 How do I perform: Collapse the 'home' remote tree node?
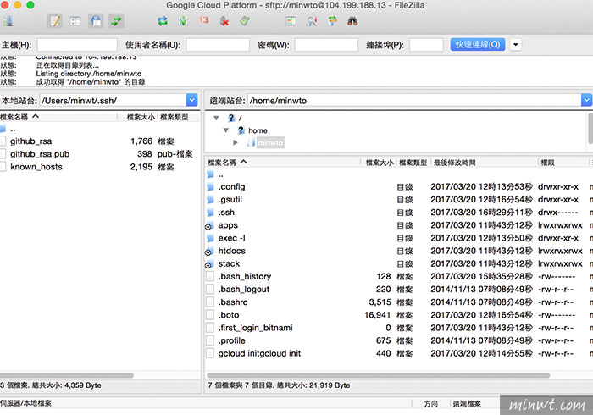226,130
